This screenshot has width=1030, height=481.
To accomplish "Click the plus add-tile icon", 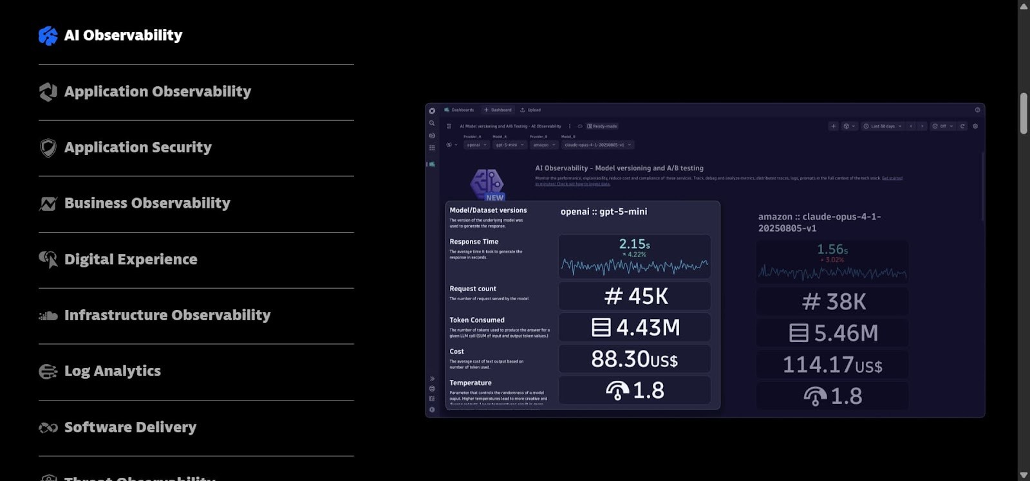I will [x=833, y=126].
